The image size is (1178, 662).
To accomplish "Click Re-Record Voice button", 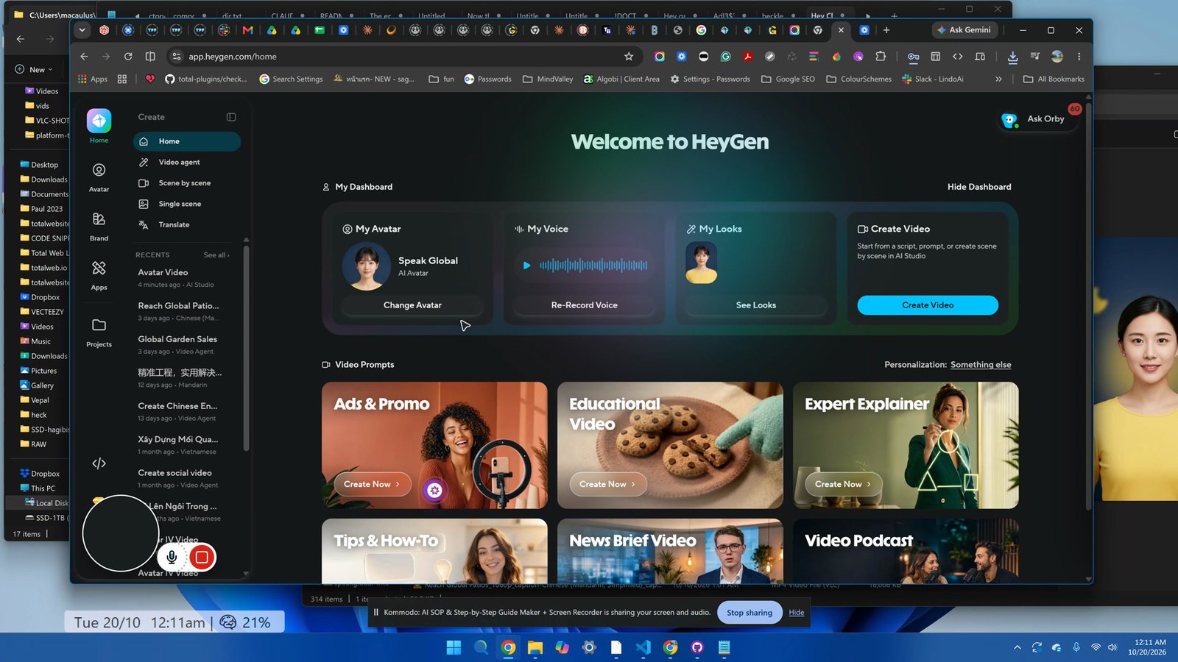I will [x=585, y=305].
